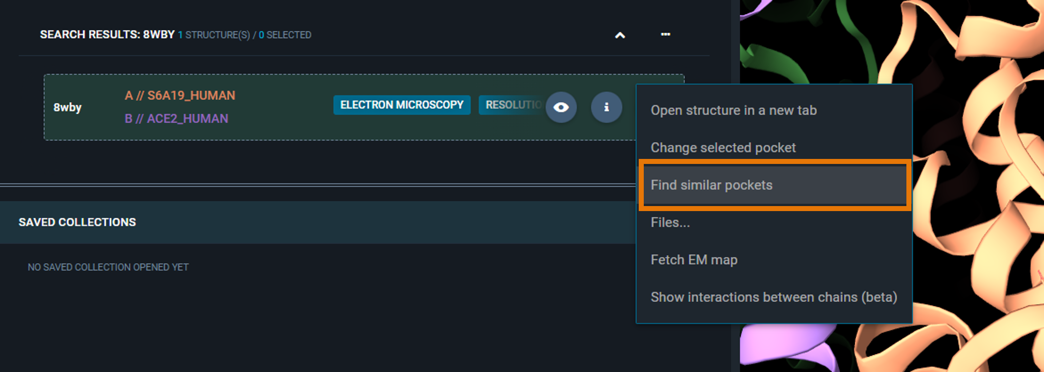Viewport: 1044px width, 372px height.
Task: Open the Files... option
Action: pyautogui.click(x=670, y=223)
